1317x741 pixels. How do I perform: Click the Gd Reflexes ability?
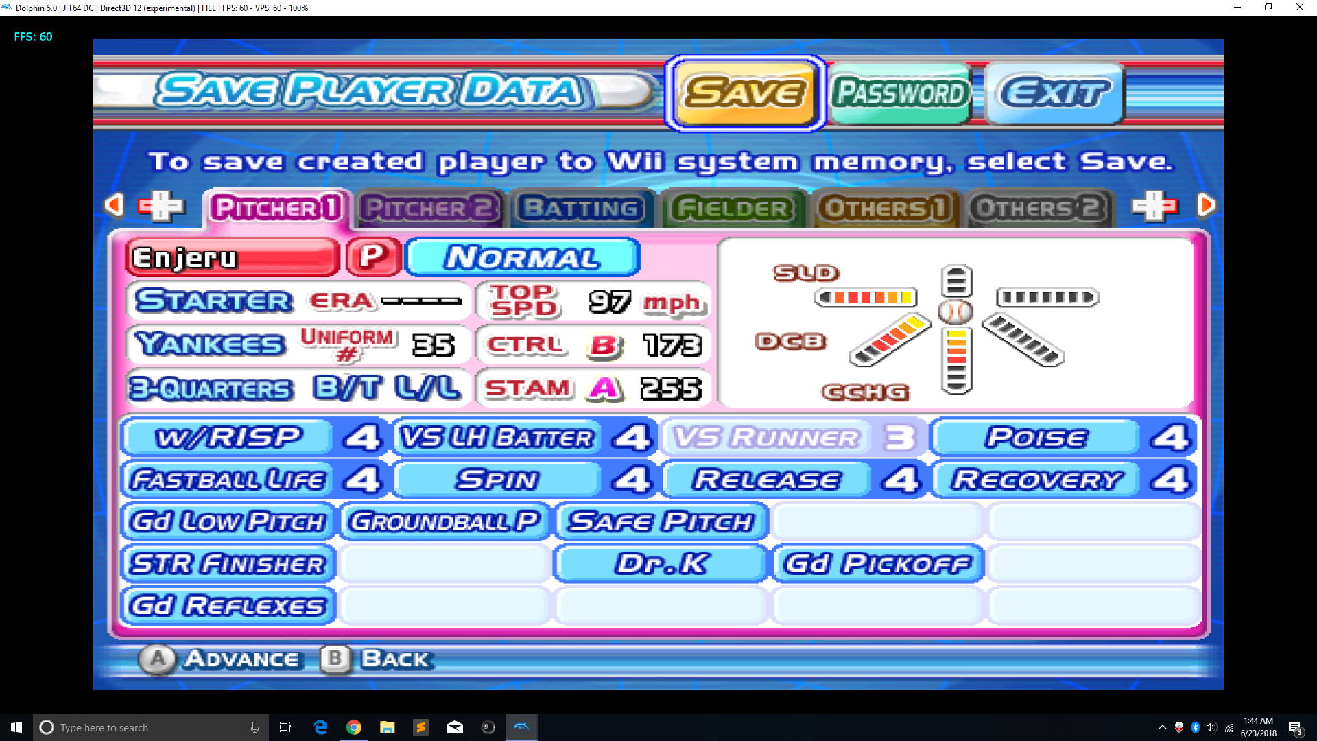click(x=228, y=607)
